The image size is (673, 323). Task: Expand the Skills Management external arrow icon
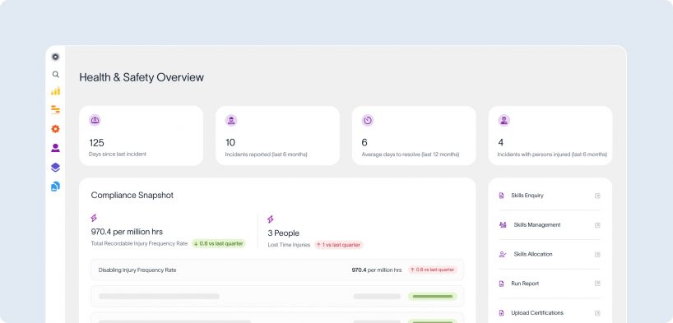597,224
